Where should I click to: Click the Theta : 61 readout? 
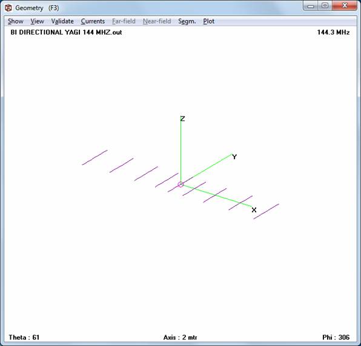click(x=24, y=338)
